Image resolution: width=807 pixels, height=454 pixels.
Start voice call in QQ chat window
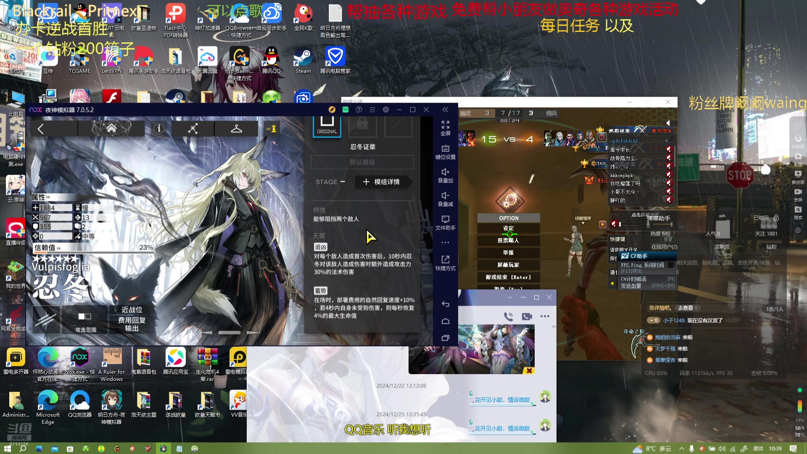[x=509, y=316]
